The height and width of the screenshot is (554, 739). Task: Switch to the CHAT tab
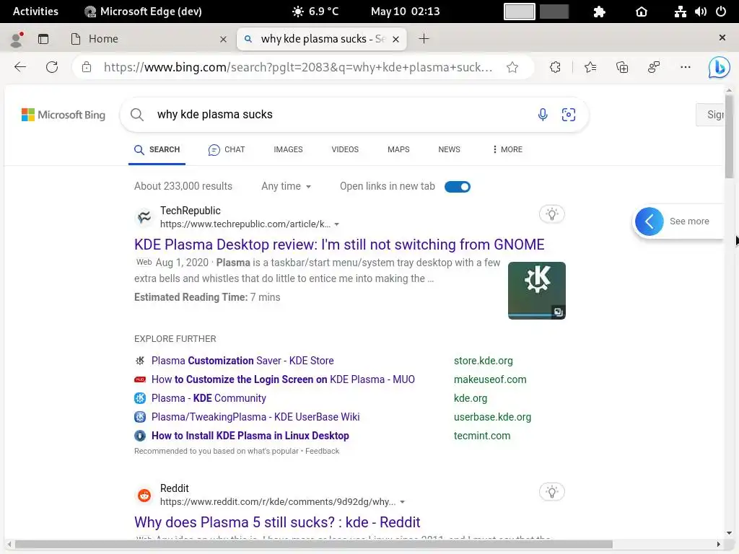[x=227, y=149]
